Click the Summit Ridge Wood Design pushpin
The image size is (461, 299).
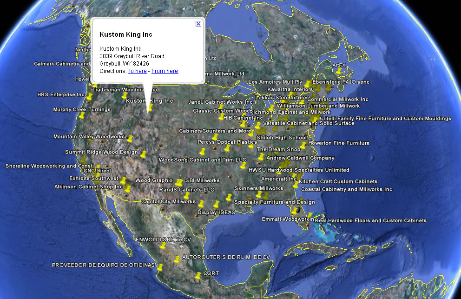coord(143,154)
